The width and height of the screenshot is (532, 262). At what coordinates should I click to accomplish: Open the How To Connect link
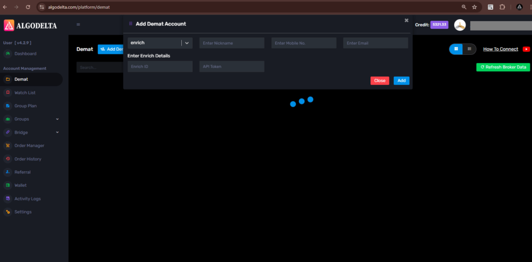tap(500, 49)
